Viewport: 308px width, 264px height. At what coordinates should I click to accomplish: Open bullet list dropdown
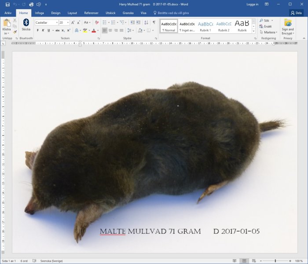click(109, 22)
